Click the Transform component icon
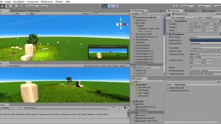 click(170, 21)
